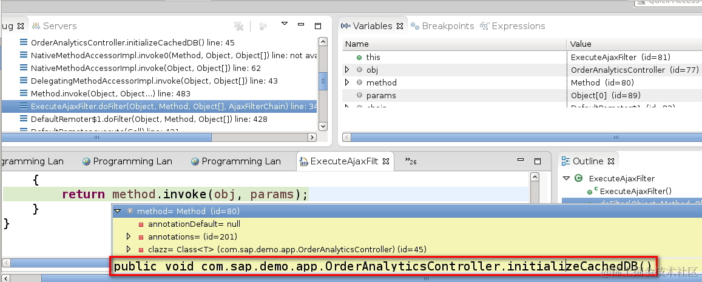
Task: Click the green class icon in Outline
Action: tap(578, 178)
